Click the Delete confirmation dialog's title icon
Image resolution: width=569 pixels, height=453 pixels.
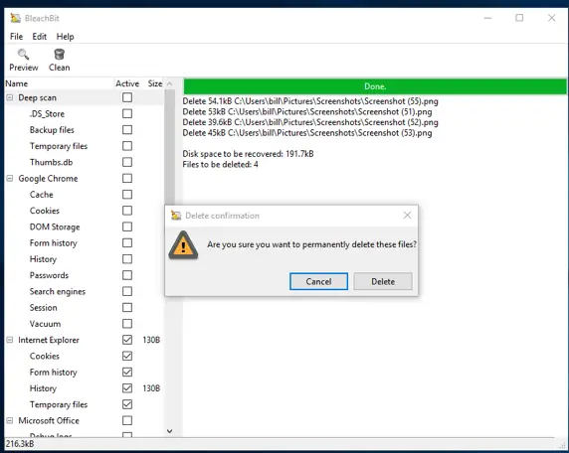176,216
